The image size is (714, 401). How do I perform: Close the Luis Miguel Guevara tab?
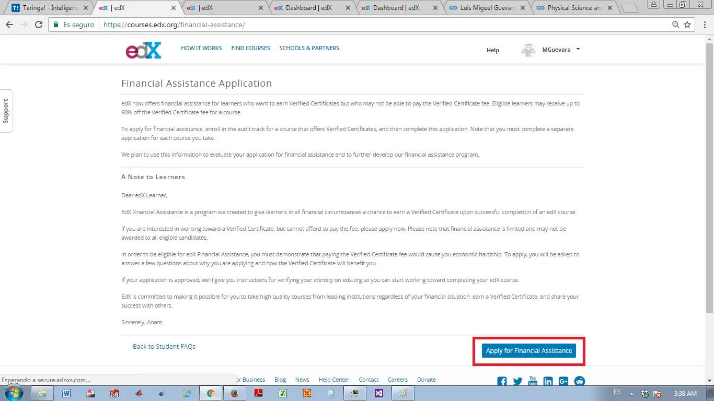pos(522,8)
